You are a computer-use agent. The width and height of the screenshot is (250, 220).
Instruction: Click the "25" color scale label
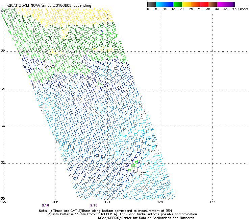point(191,9)
